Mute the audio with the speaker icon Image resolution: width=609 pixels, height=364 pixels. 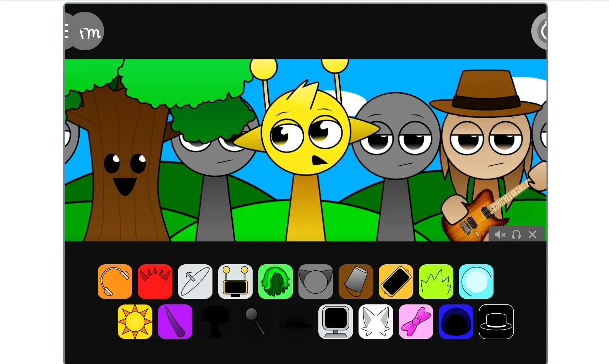[500, 235]
